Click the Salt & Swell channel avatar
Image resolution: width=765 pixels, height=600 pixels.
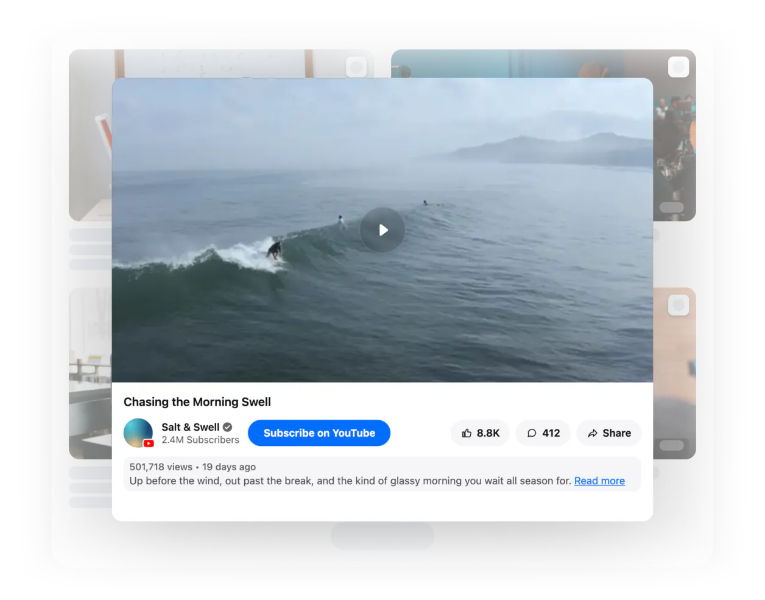[x=138, y=433]
